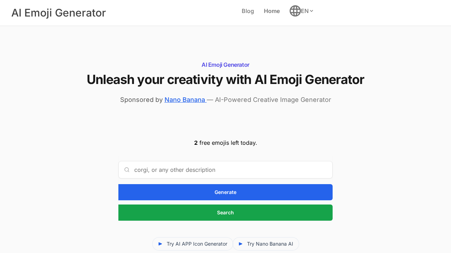Viewport: 451px width, 253px height.
Task: Click the AI Emoji Generator site title
Action: click(58, 13)
